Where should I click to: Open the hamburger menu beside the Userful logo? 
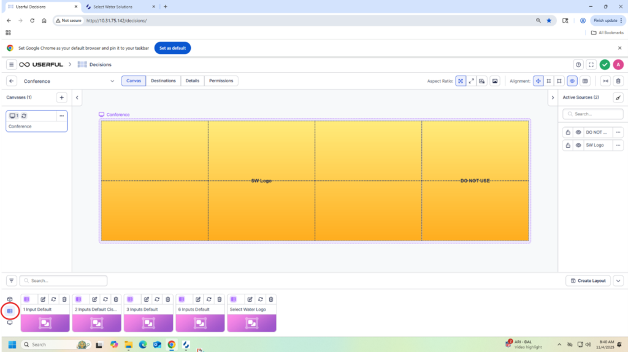point(11,64)
